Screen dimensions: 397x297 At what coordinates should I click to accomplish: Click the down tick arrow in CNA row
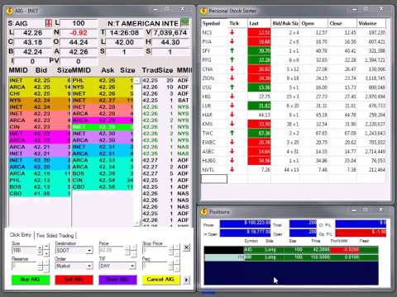[x=232, y=68]
